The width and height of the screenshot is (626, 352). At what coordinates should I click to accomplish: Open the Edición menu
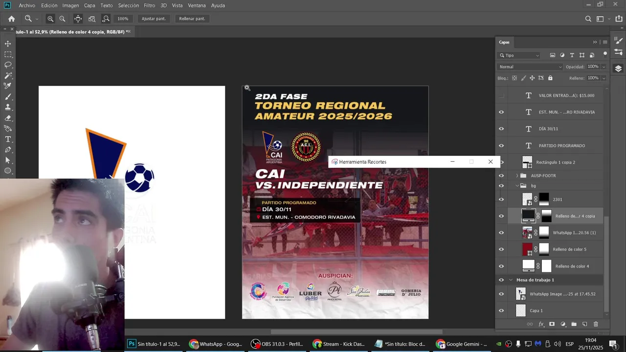pyautogui.click(x=49, y=5)
